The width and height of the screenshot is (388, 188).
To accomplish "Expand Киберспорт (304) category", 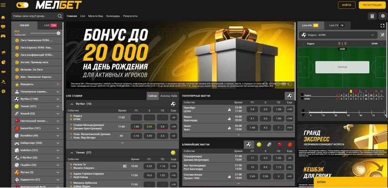I will click(x=37, y=143).
